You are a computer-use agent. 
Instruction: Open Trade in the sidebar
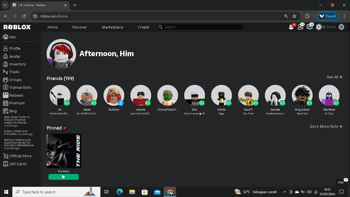coord(11,72)
